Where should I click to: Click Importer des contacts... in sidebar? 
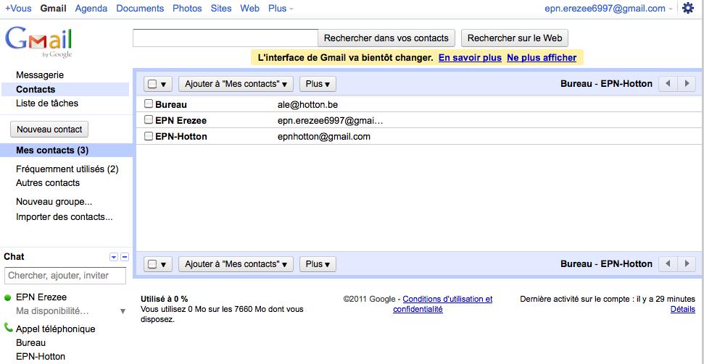coord(65,217)
